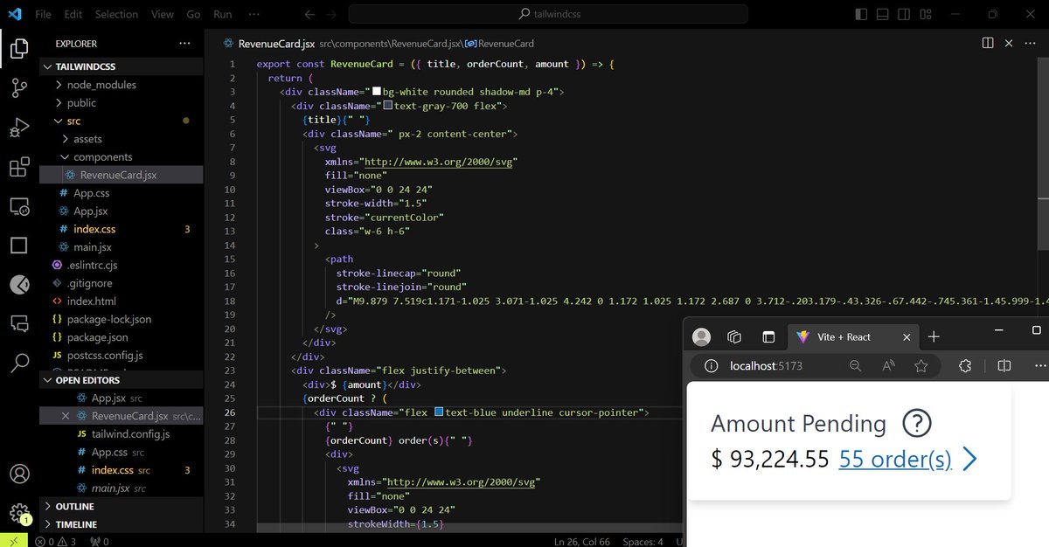Click the text-blue color swatch
Viewport: 1049px width, 547px height.
438,412
